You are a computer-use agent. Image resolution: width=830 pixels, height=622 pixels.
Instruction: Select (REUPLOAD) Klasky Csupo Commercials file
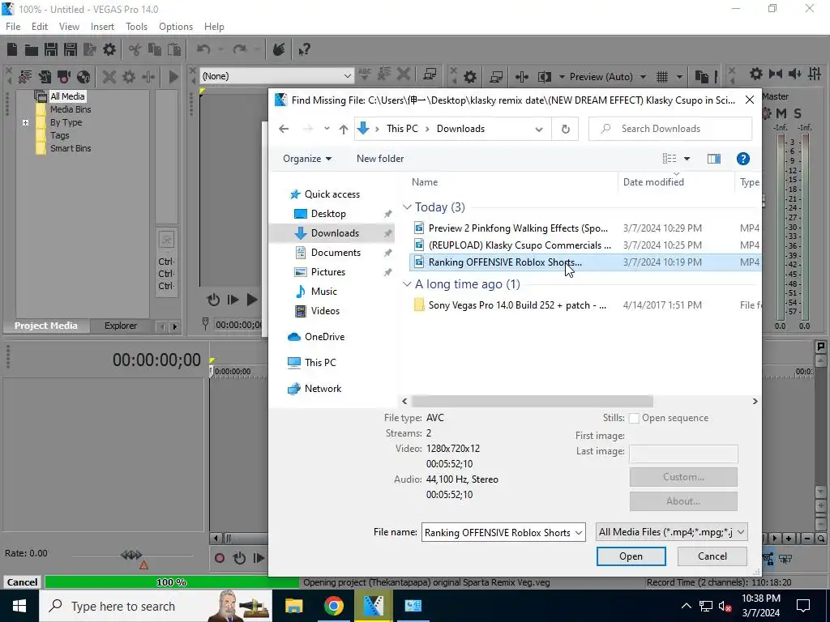point(520,245)
